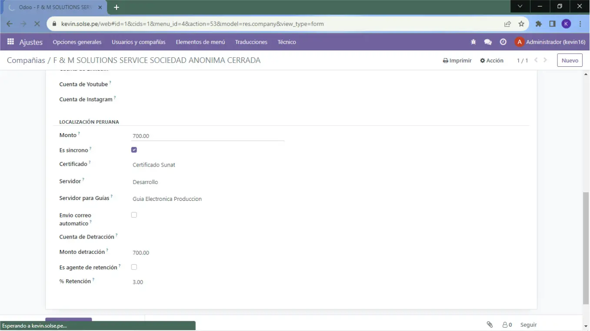The width and height of the screenshot is (590, 331).
Task: Click the Monto input field
Action: [208, 136]
